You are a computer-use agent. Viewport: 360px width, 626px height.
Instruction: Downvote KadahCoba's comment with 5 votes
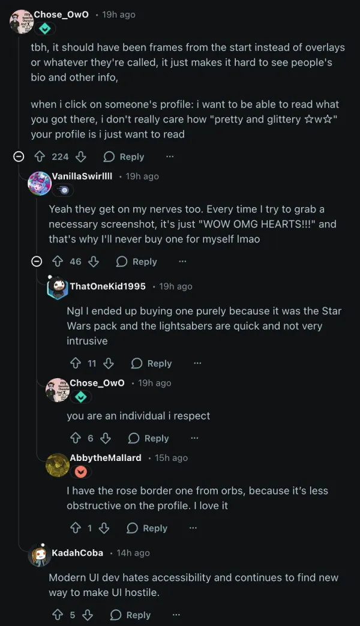[88, 615]
